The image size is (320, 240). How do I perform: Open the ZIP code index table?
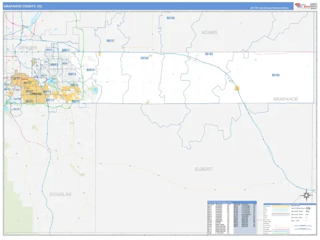coord(232,217)
